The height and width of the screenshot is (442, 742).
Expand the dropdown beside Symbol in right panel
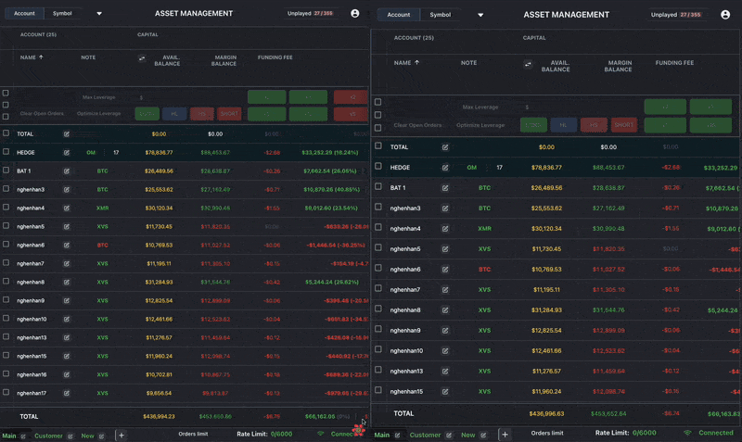click(480, 15)
